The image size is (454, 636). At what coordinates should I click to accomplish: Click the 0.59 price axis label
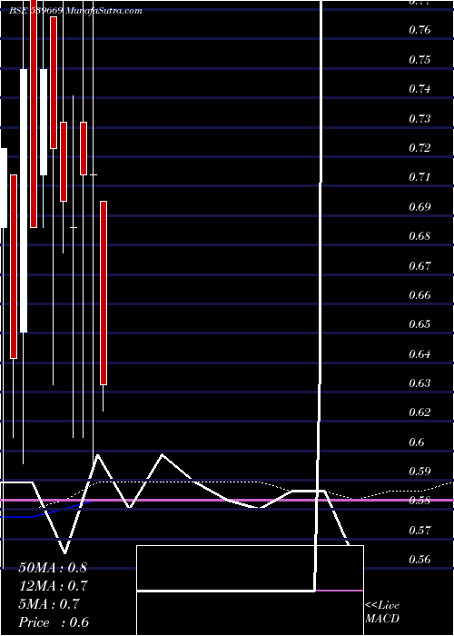(x=419, y=472)
